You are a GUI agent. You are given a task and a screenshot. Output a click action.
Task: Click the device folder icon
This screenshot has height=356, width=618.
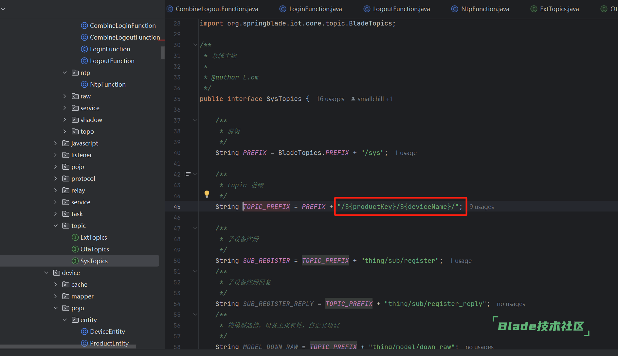57,273
